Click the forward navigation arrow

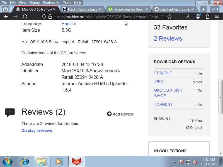[x=16, y=17]
